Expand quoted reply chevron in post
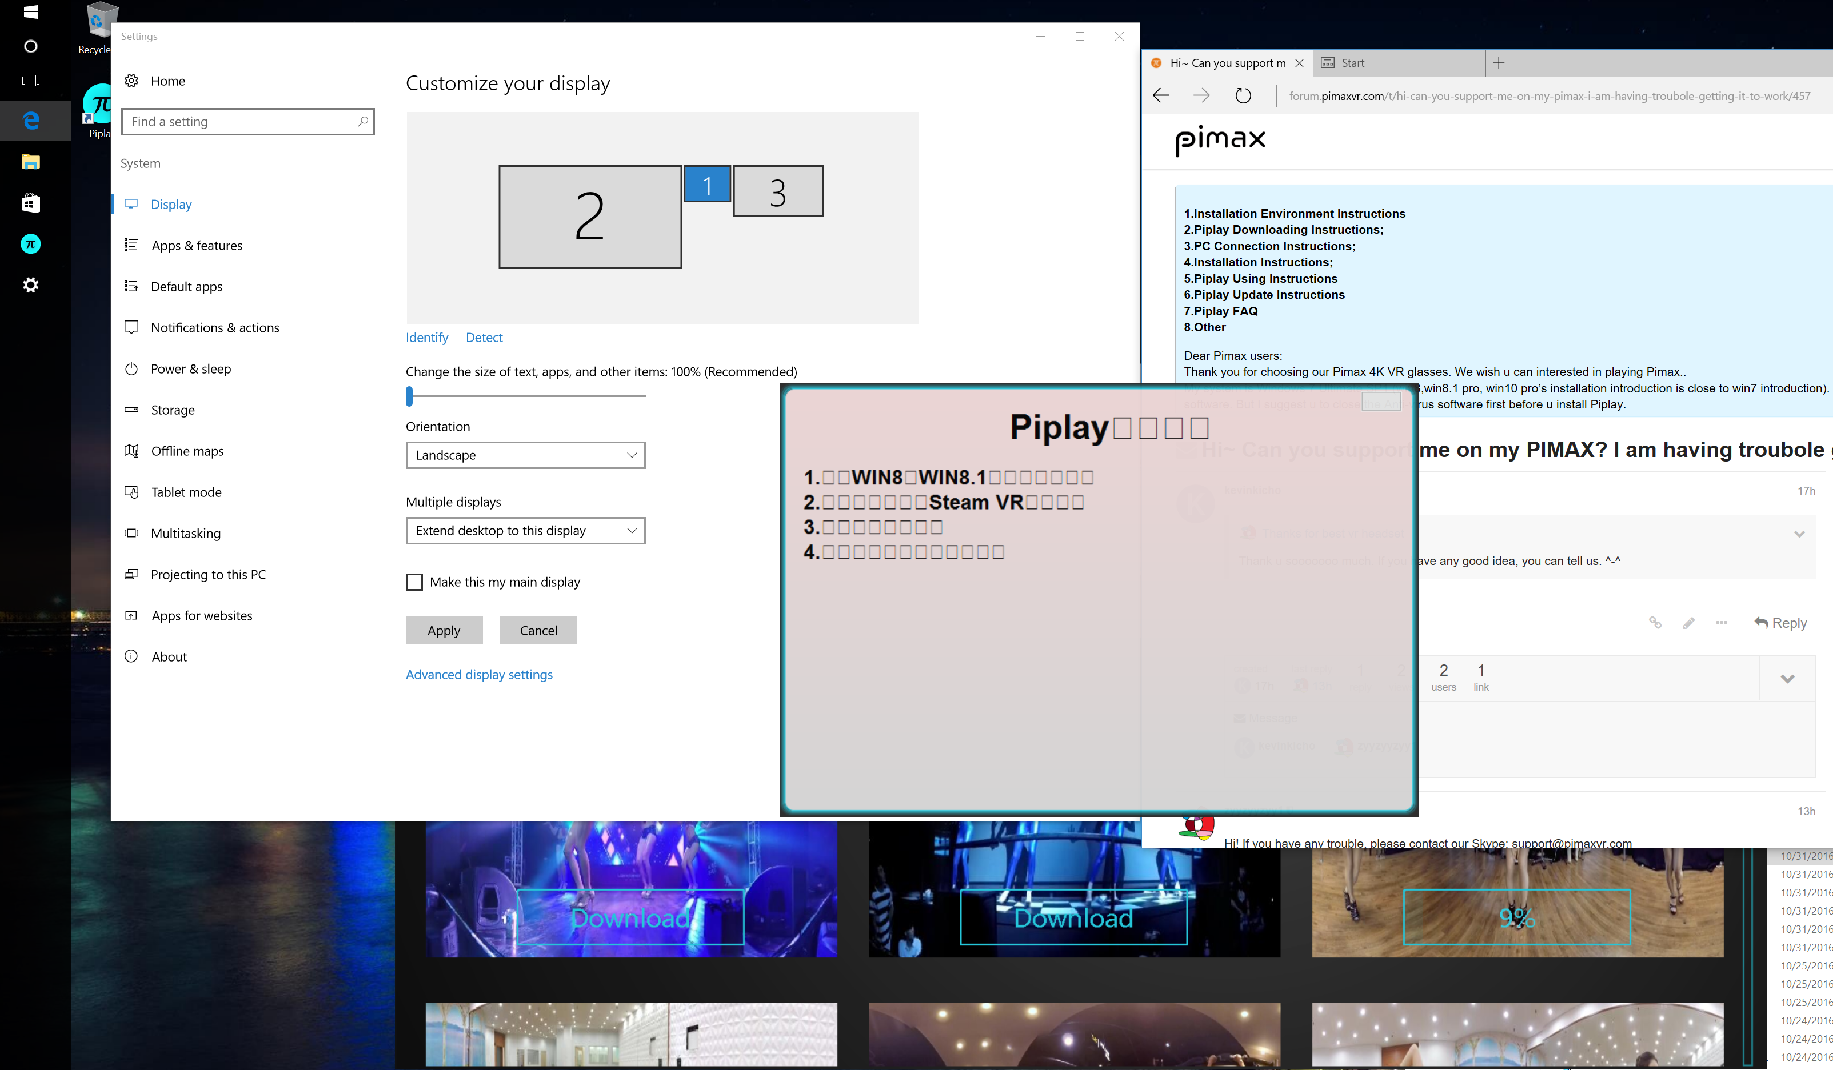 [x=1799, y=534]
